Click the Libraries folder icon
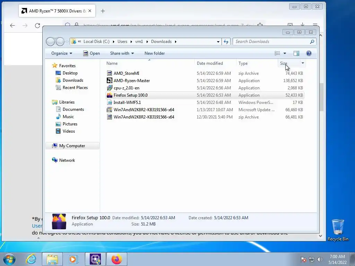 54,102
